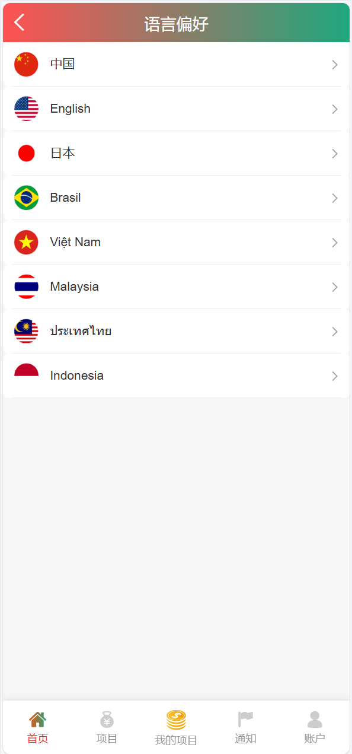
Task: Click the Indonesia row chevron
Action: [x=335, y=376]
